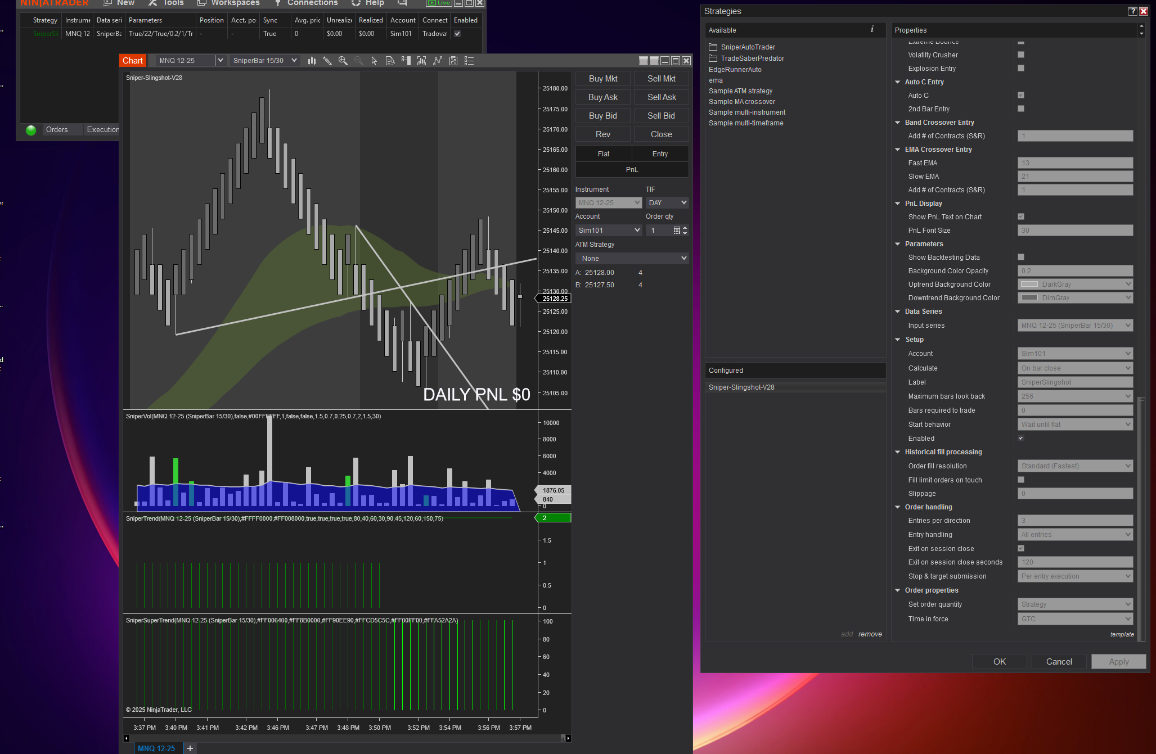The image size is (1156, 754).
Task: Open the TIF DAY dropdown
Action: point(667,202)
